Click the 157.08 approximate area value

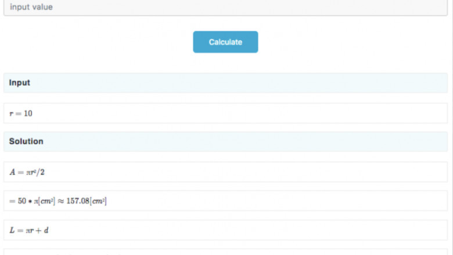coord(77,201)
